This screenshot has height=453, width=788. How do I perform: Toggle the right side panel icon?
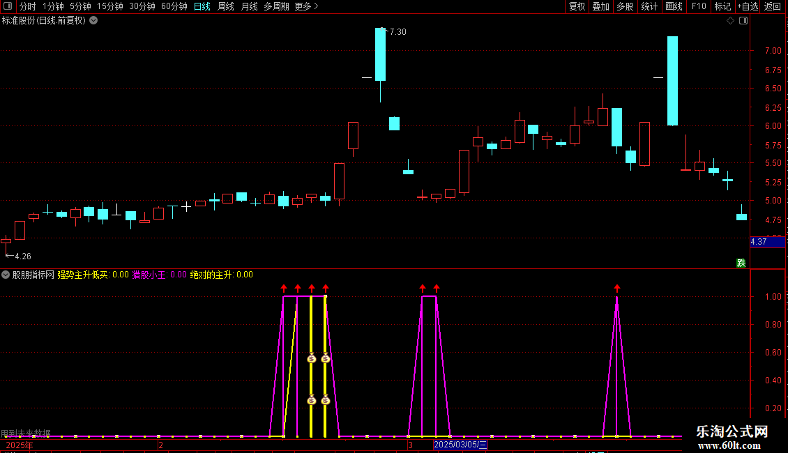743,21
